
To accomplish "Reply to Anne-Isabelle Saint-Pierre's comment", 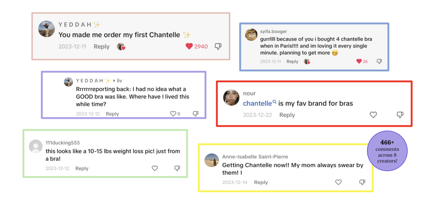I will point(261,183).
